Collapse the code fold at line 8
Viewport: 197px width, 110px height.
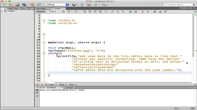coord(44,34)
